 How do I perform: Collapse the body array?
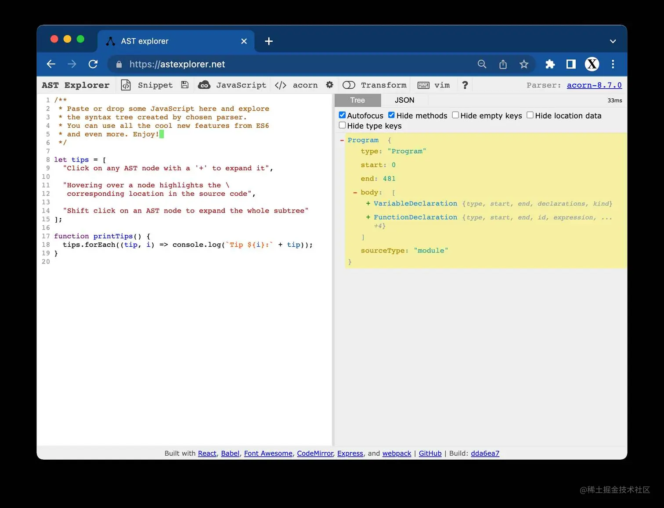[x=355, y=192]
